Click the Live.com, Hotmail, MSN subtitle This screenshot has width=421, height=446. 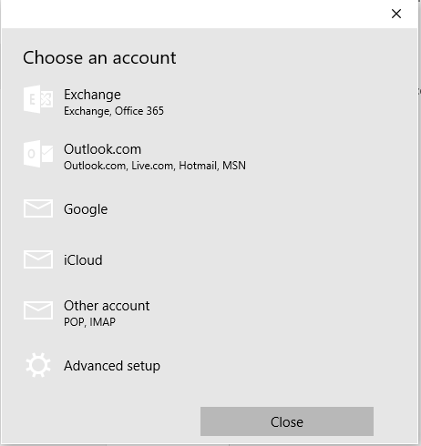[189, 166]
